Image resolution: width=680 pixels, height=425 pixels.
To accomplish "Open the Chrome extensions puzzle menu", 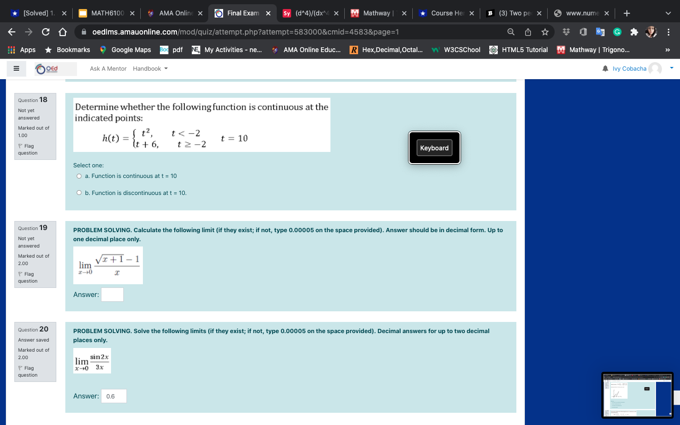I will pyautogui.click(x=633, y=32).
